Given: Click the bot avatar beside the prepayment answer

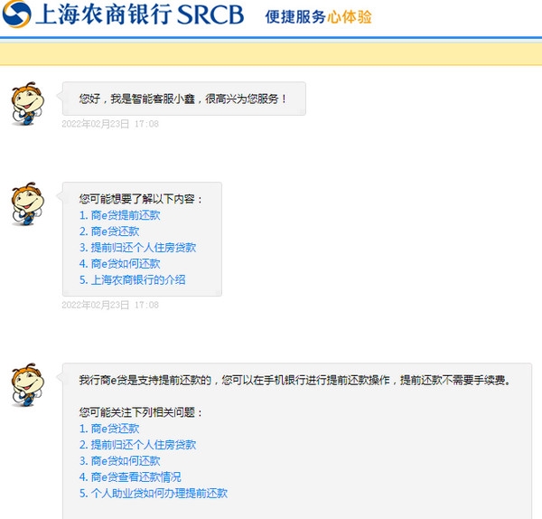Looking at the screenshot, I should (x=27, y=386).
